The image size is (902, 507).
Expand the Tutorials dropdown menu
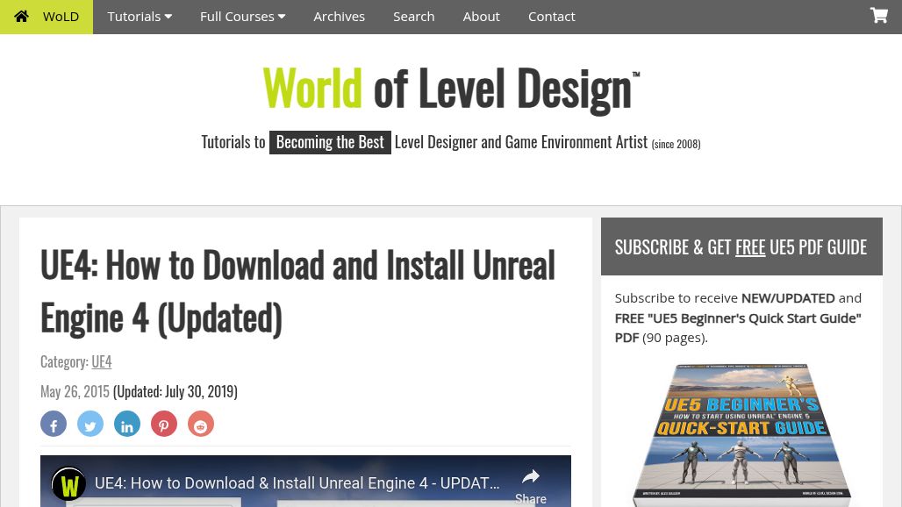140,17
